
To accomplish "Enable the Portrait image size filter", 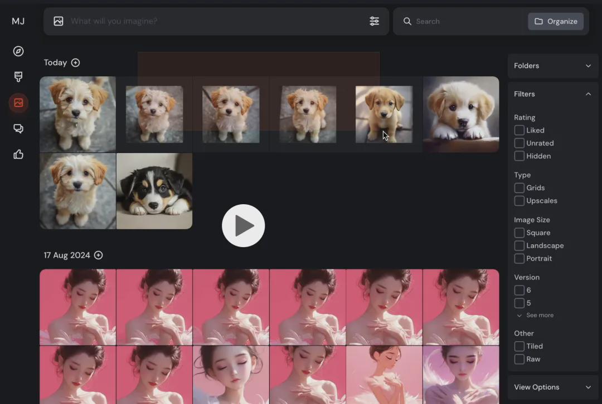I will pos(519,258).
